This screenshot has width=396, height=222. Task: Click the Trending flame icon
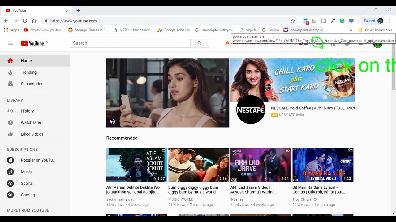pos(10,72)
